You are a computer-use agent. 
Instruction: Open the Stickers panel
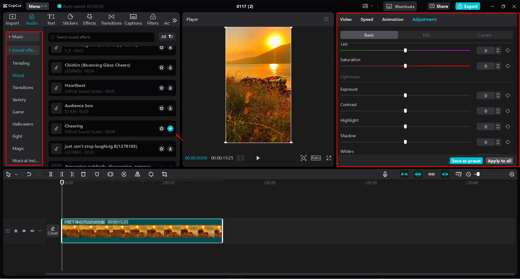pos(70,19)
